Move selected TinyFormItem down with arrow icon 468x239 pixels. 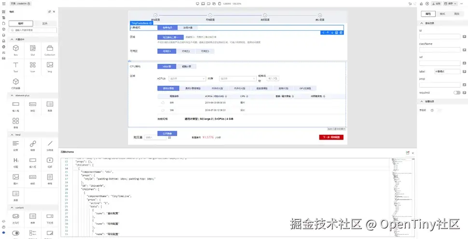(x=332, y=33)
